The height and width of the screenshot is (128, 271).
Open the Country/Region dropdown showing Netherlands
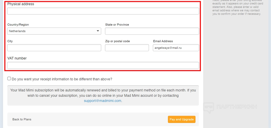pos(54,31)
